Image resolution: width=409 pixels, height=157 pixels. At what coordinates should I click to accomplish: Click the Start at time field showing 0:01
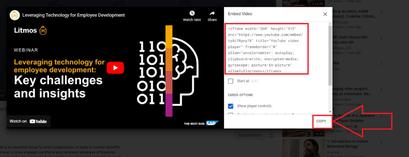tap(255, 81)
